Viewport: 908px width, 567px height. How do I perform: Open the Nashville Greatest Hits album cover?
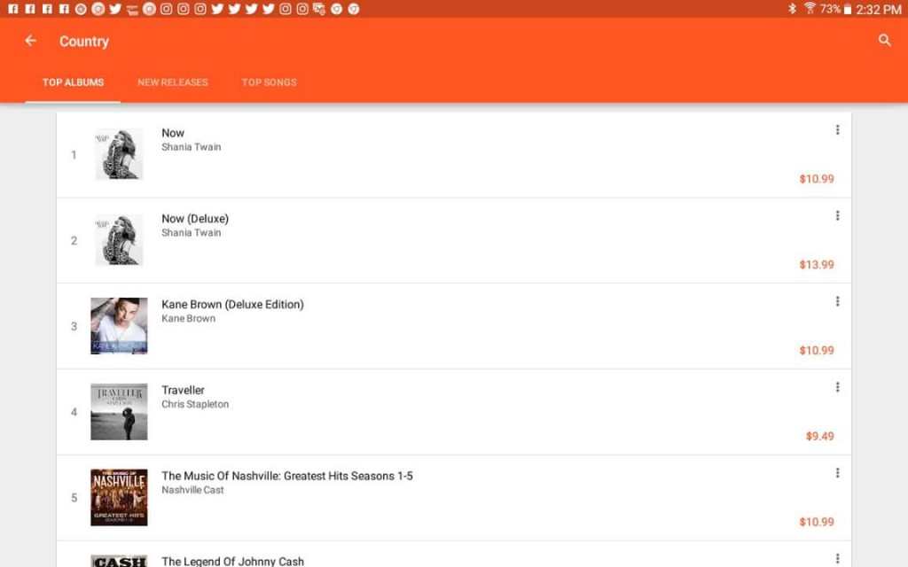[x=119, y=498]
